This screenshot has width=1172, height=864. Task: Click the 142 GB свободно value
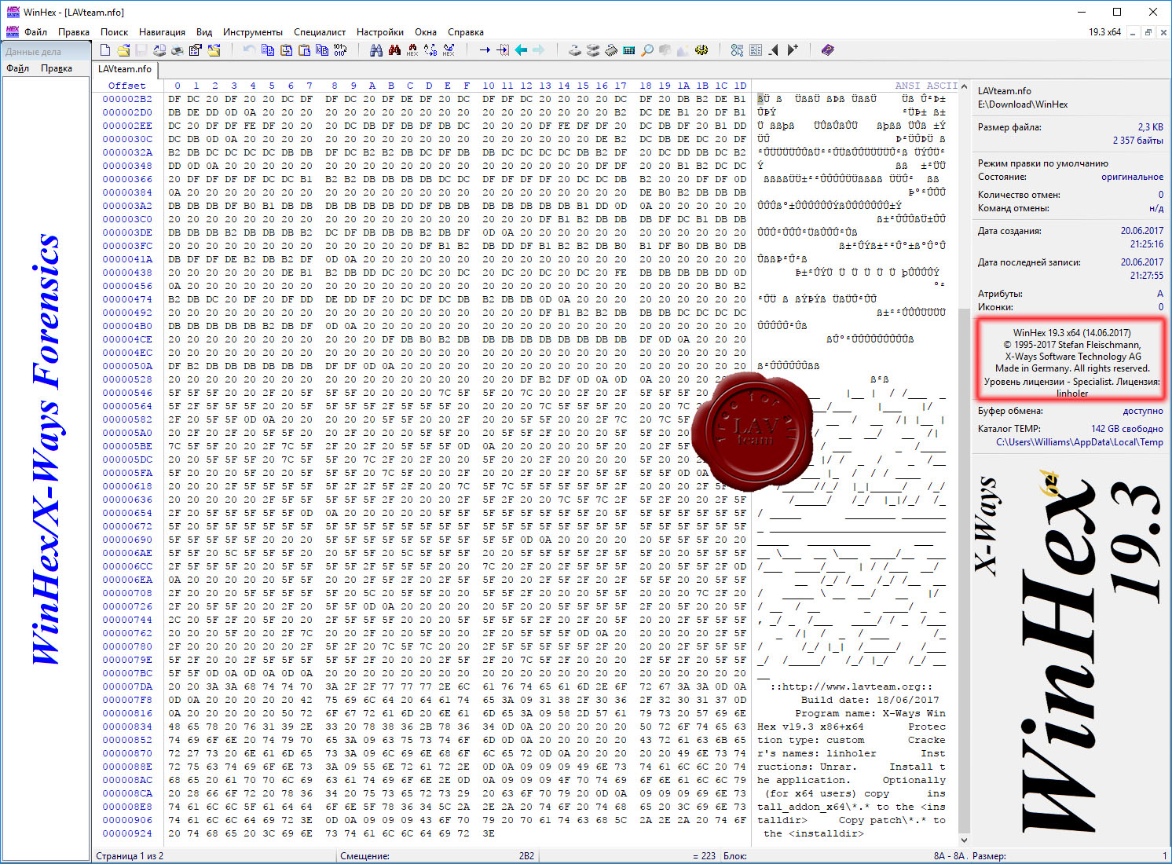pos(1127,429)
